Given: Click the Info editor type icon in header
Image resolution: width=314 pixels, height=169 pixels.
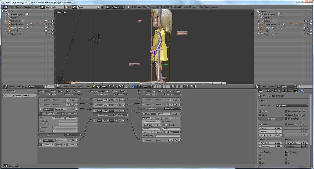Looking at the screenshot, I should coord(5,7).
